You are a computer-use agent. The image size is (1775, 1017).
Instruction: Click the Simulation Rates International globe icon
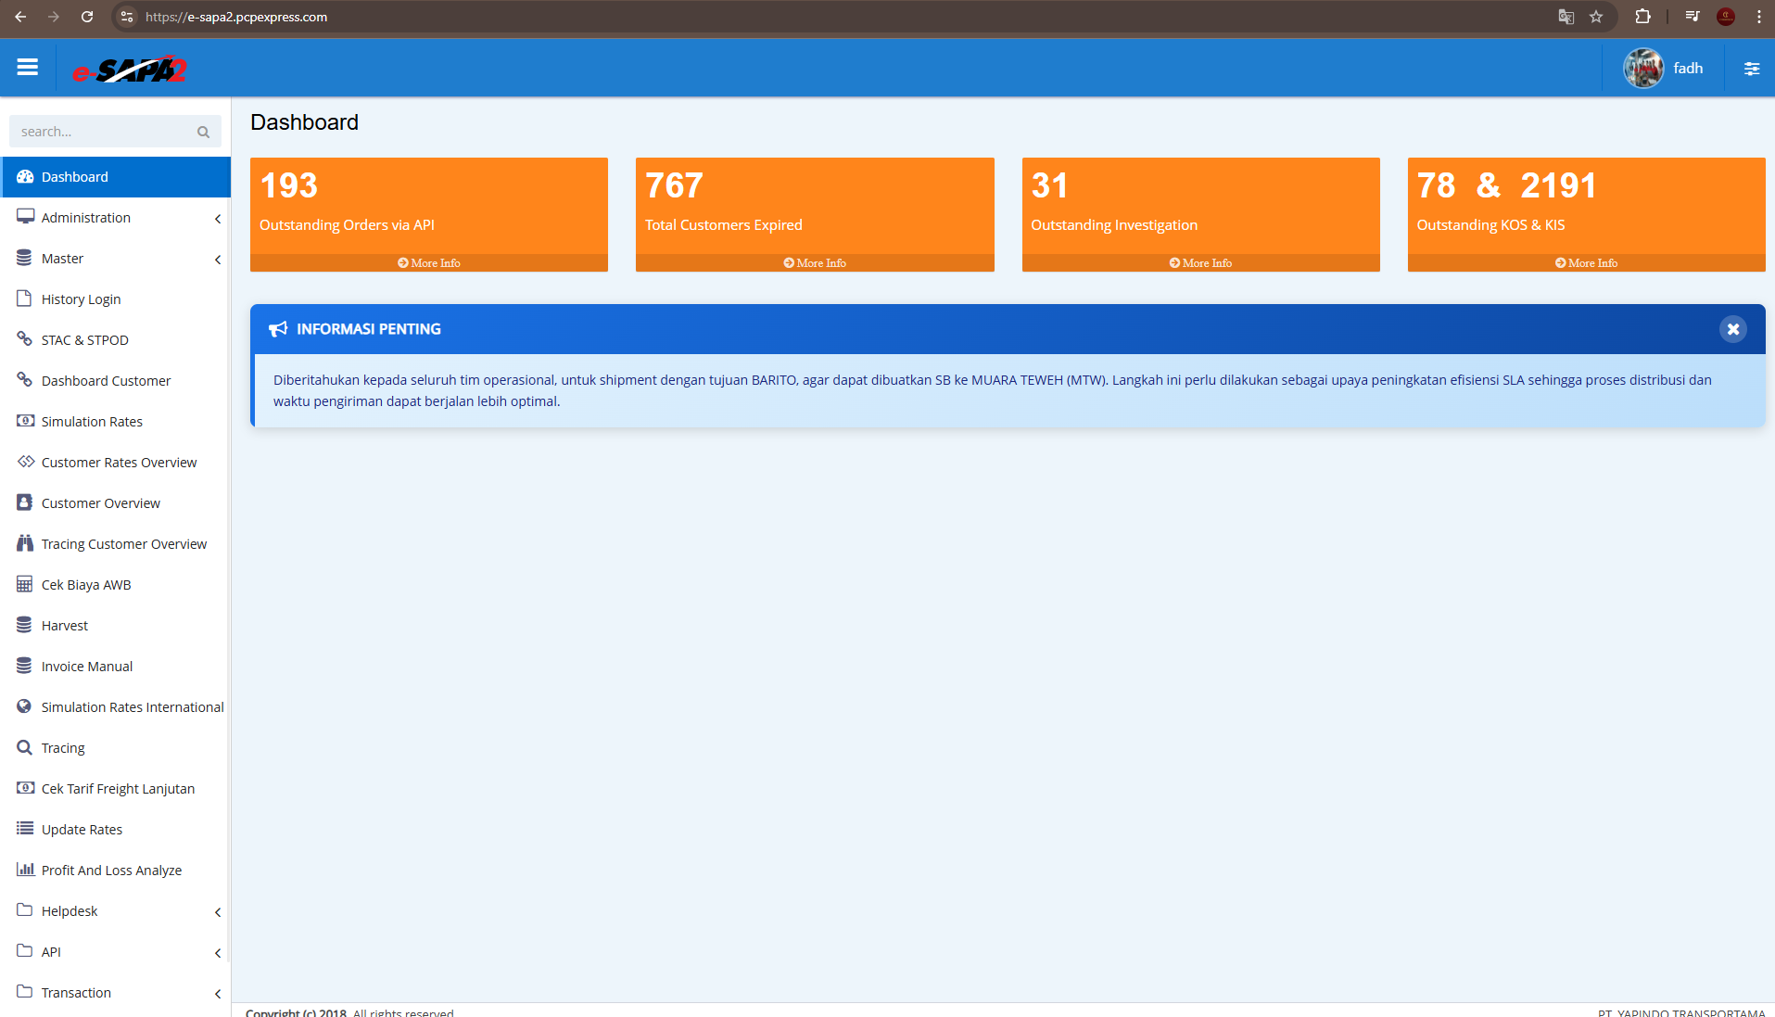click(x=24, y=706)
